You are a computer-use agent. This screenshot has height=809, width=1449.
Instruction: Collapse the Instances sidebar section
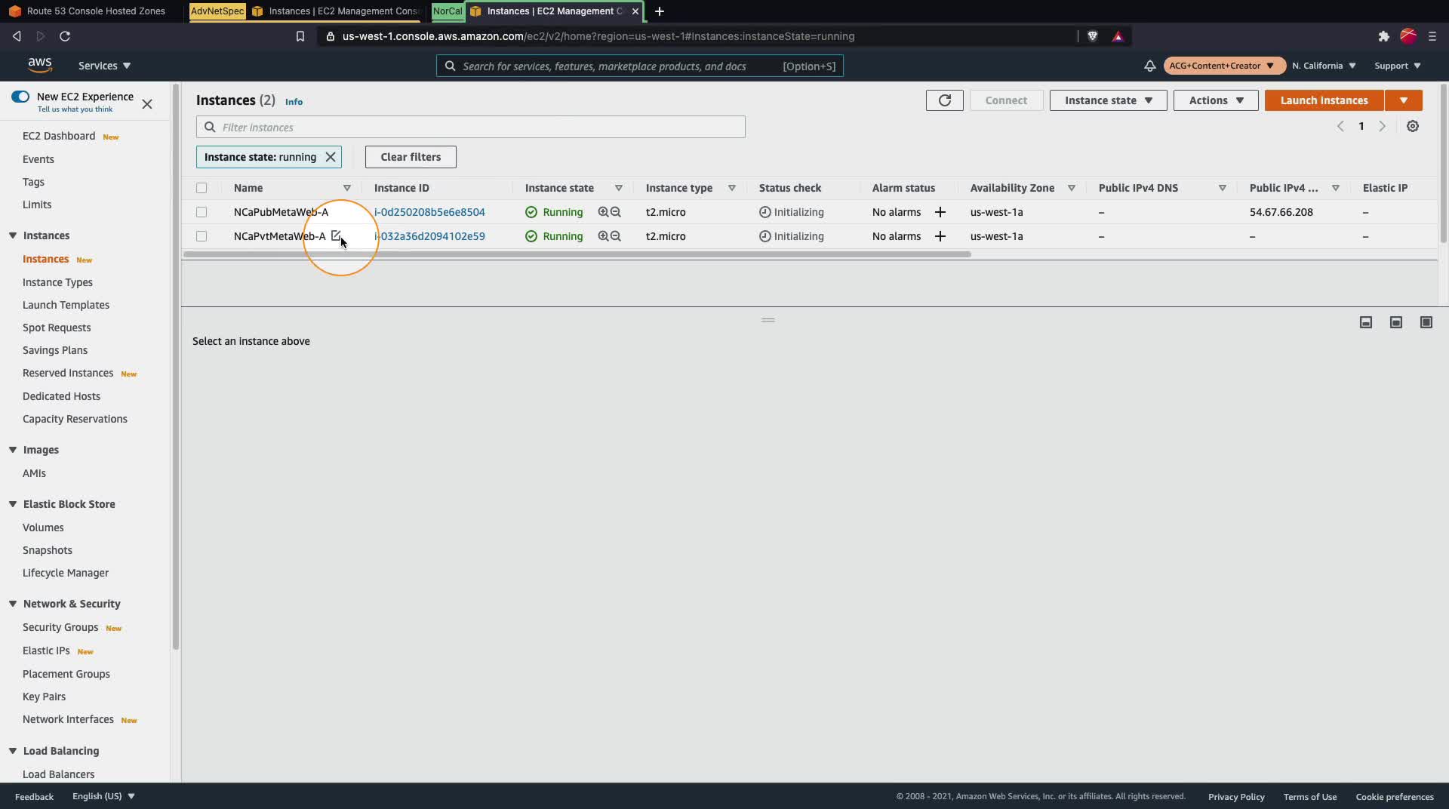tap(13, 235)
